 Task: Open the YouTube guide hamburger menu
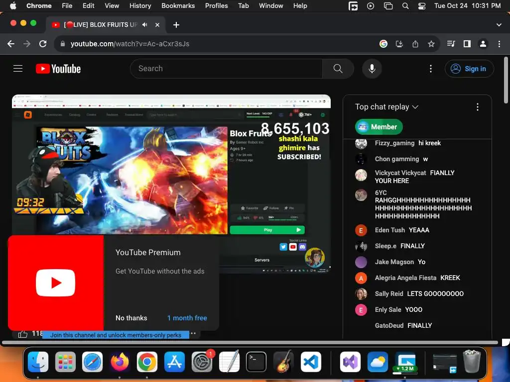[18, 69]
